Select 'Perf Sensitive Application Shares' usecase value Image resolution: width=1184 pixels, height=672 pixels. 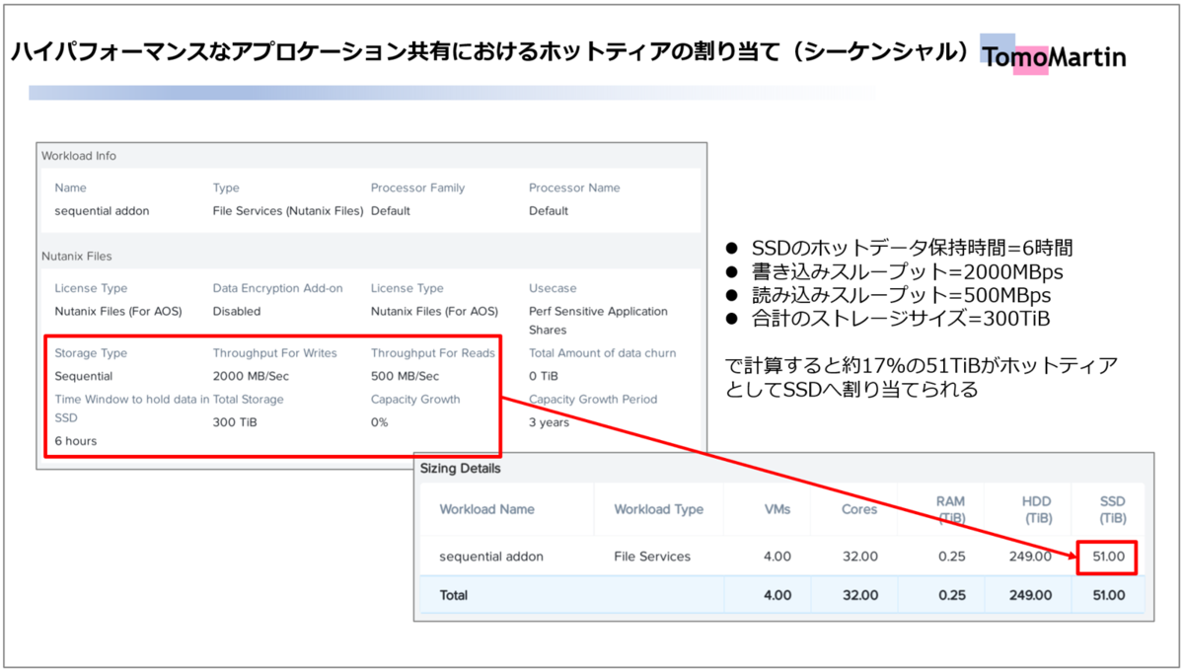[x=598, y=320]
